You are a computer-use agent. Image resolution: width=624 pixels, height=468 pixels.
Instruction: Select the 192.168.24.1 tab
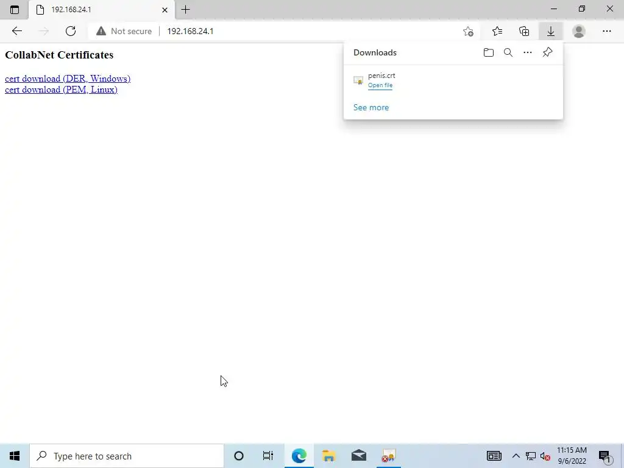[x=102, y=10]
